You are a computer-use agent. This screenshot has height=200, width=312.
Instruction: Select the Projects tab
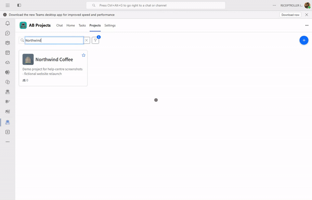tap(95, 25)
